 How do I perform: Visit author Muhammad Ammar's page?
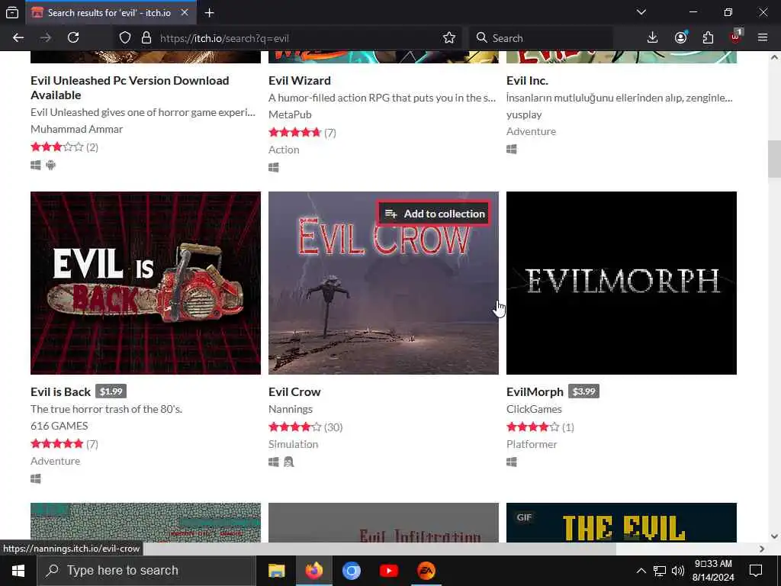coord(76,129)
